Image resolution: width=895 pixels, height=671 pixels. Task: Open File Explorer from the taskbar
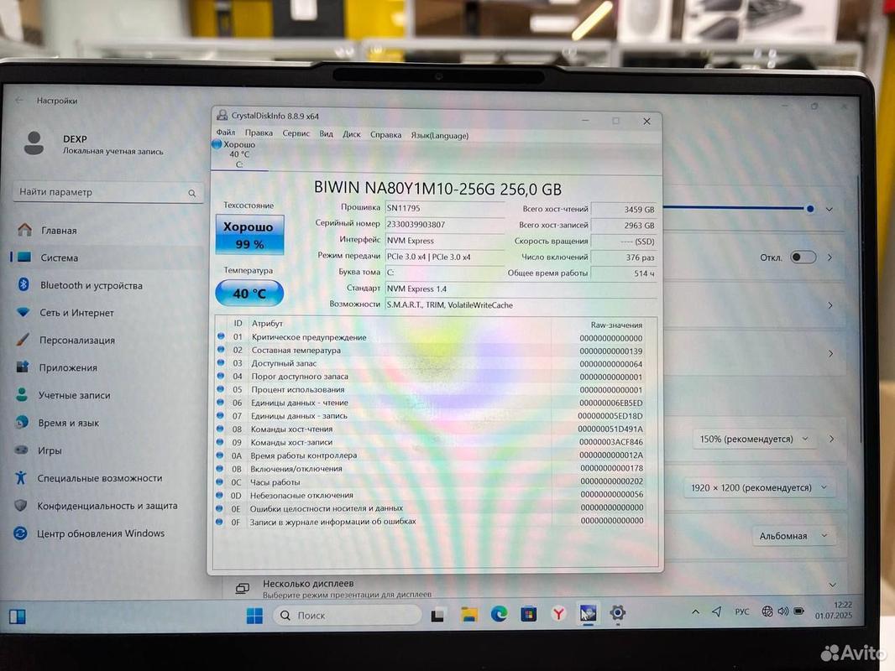click(x=469, y=615)
